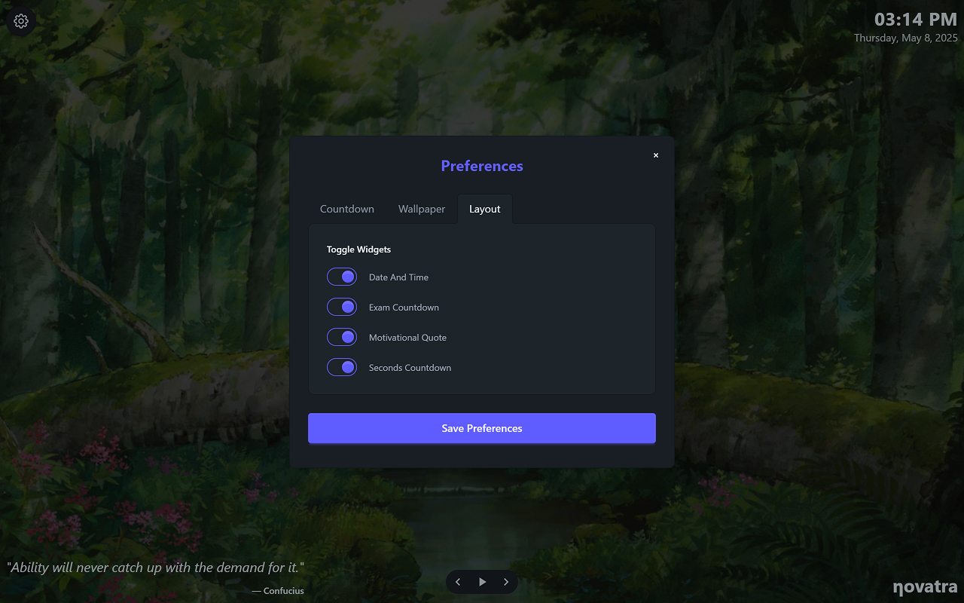The height and width of the screenshot is (603, 964).
Task: Click the 03:14 PM clock display
Action: point(916,20)
